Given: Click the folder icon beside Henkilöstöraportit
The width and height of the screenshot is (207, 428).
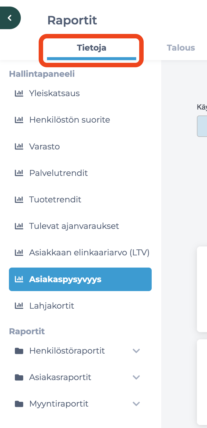Looking at the screenshot, I should pos(19,351).
